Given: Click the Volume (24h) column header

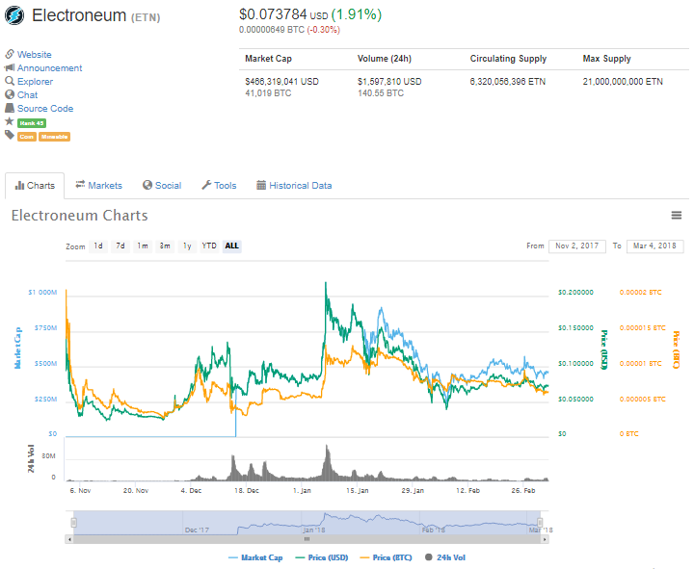Looking at the screenshot, I should point(385,59).
